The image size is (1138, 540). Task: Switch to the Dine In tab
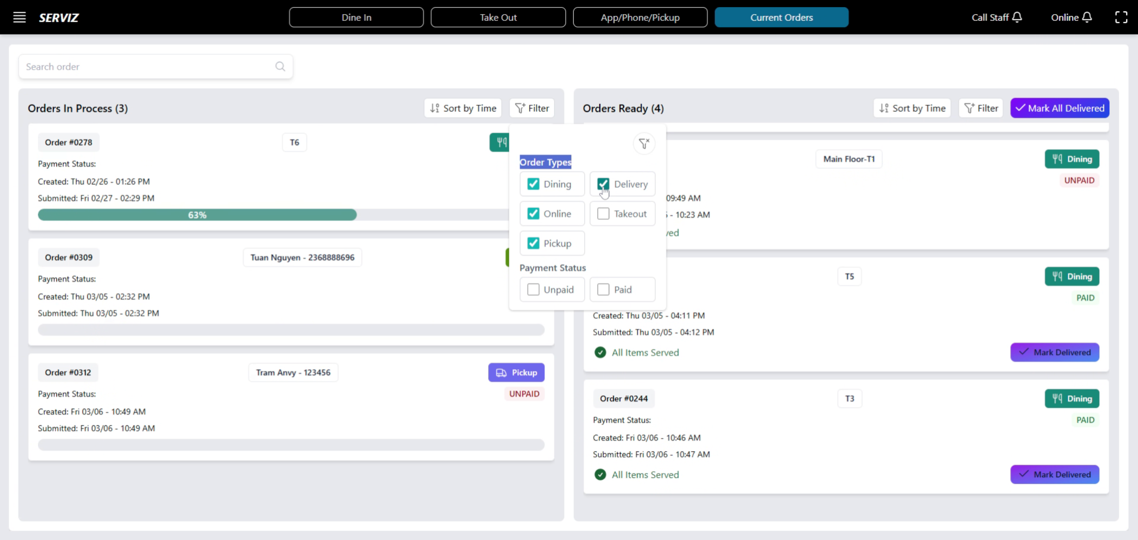click(356, 18)
